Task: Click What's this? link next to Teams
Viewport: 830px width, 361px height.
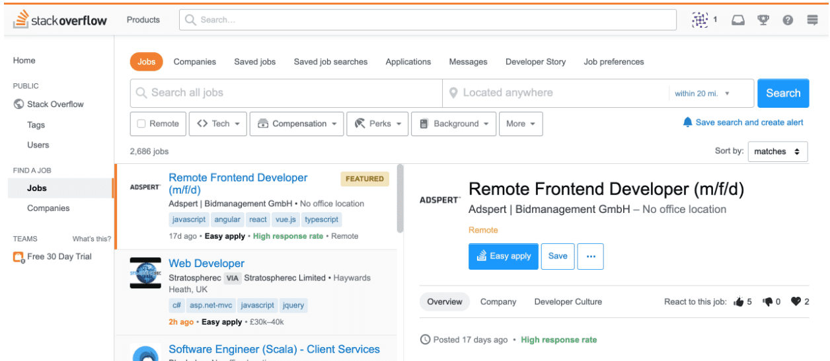Action: coord(92,239)
